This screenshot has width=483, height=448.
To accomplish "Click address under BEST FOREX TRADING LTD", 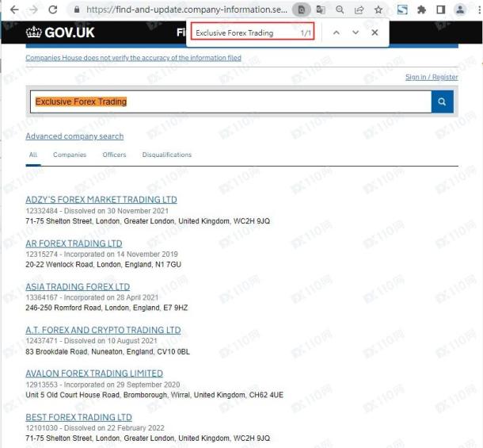I will tap(148, 438).
